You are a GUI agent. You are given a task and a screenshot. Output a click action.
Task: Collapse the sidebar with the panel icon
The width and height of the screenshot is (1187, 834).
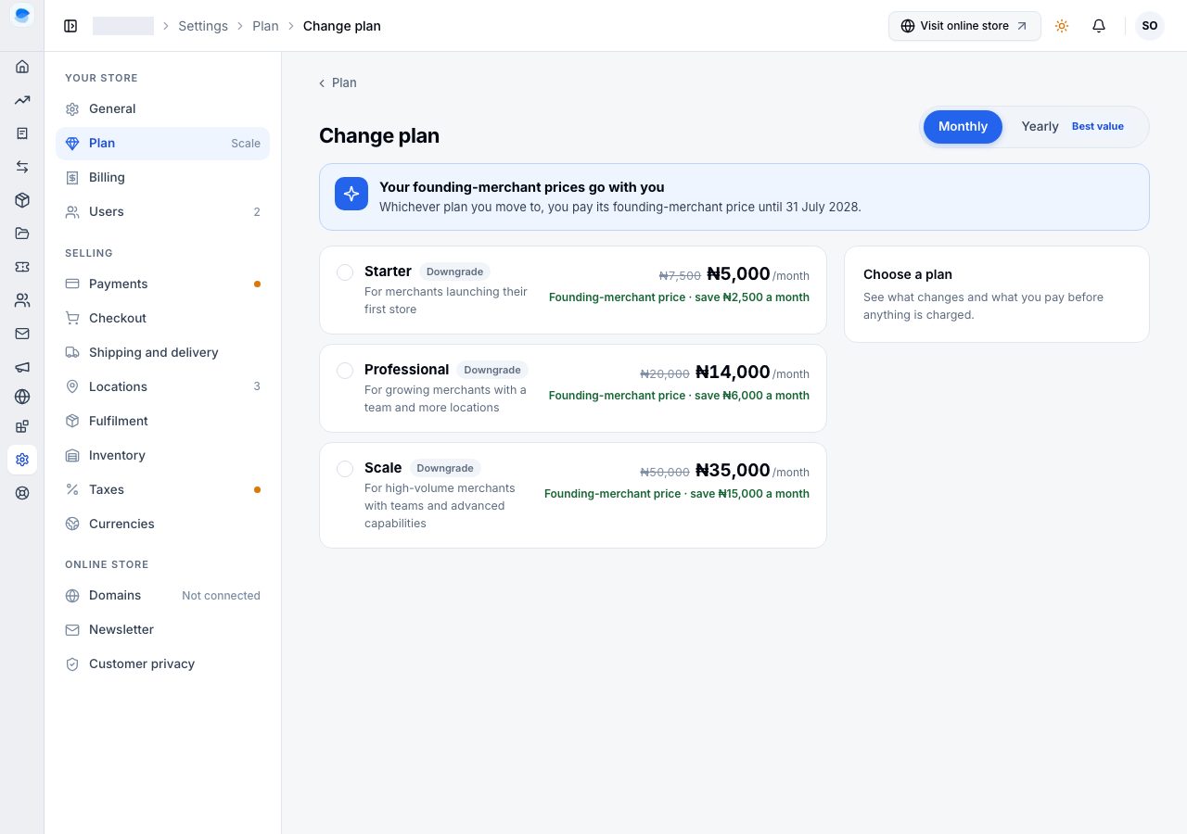click(x=70, y=26)
